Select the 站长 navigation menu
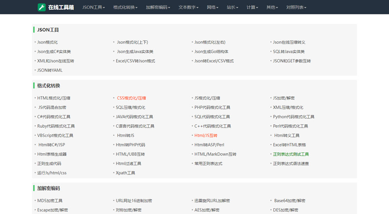 [232, 7]
